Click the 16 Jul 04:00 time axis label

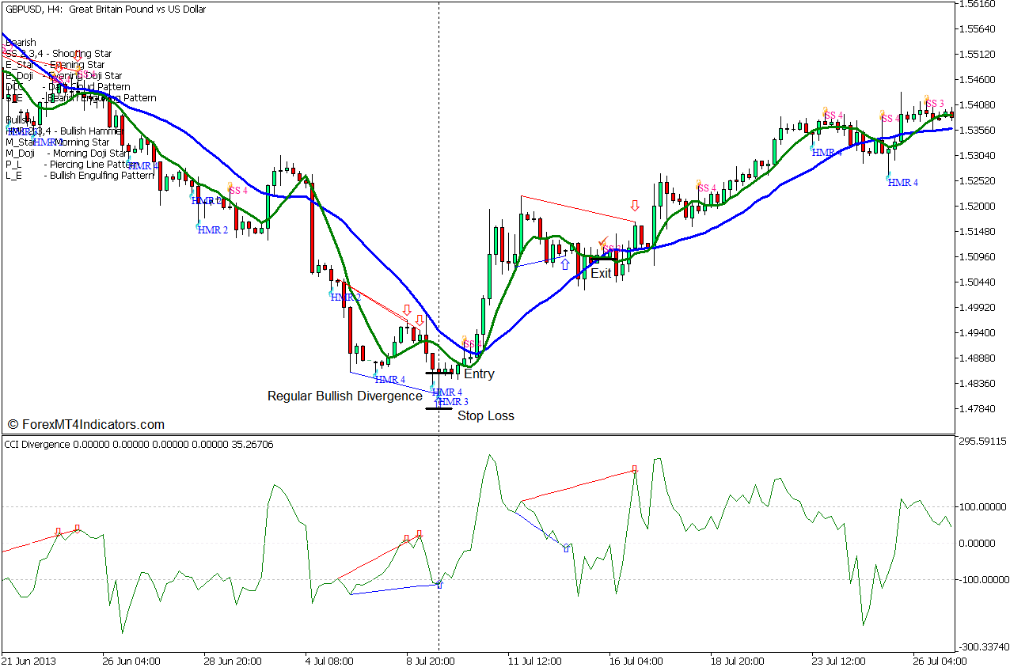coord(636,661)
